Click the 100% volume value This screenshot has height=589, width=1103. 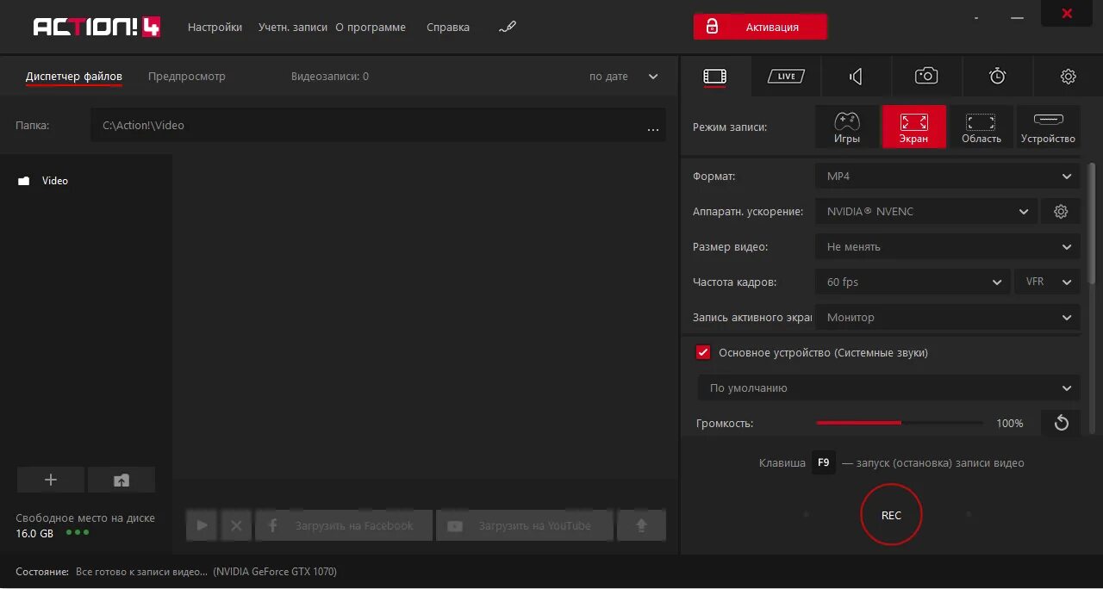click(1010, 424)
